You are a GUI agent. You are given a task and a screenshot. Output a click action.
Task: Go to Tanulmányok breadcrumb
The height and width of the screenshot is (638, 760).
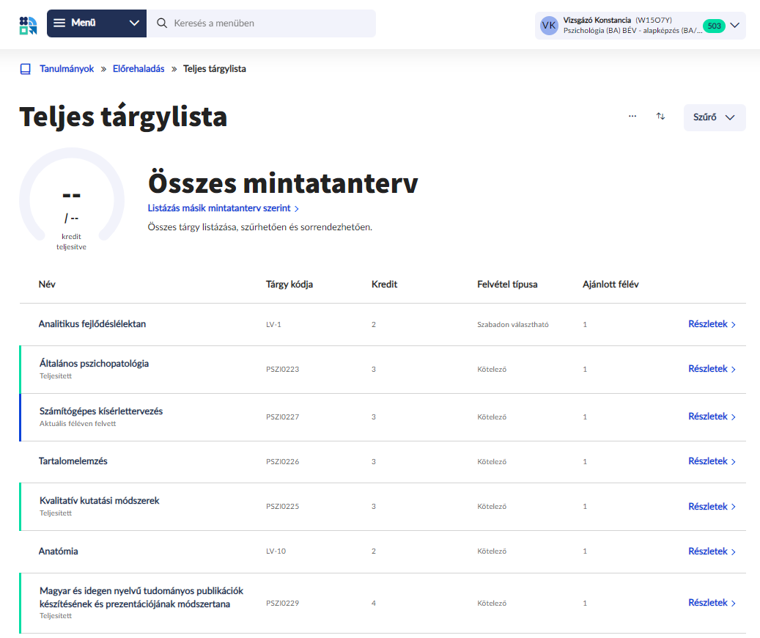click(x=67, y=69)
